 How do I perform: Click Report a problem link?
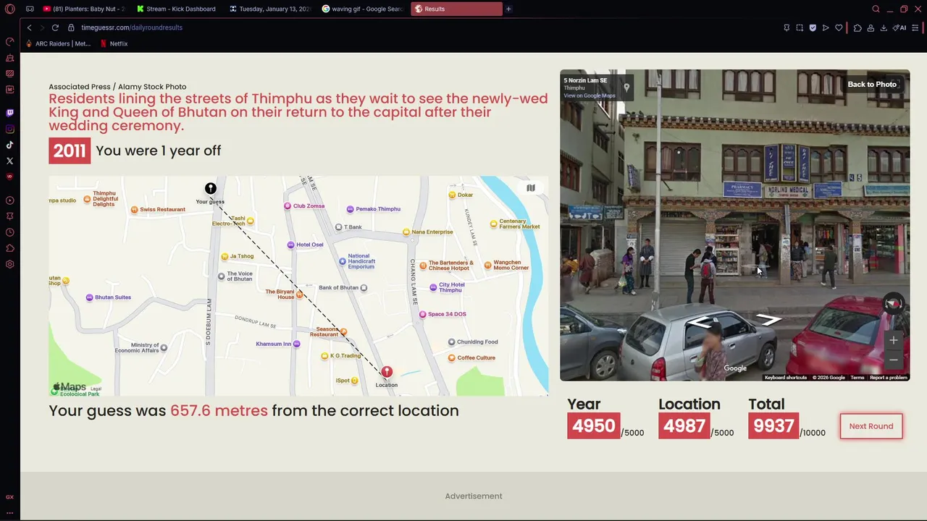pos(889,378)
